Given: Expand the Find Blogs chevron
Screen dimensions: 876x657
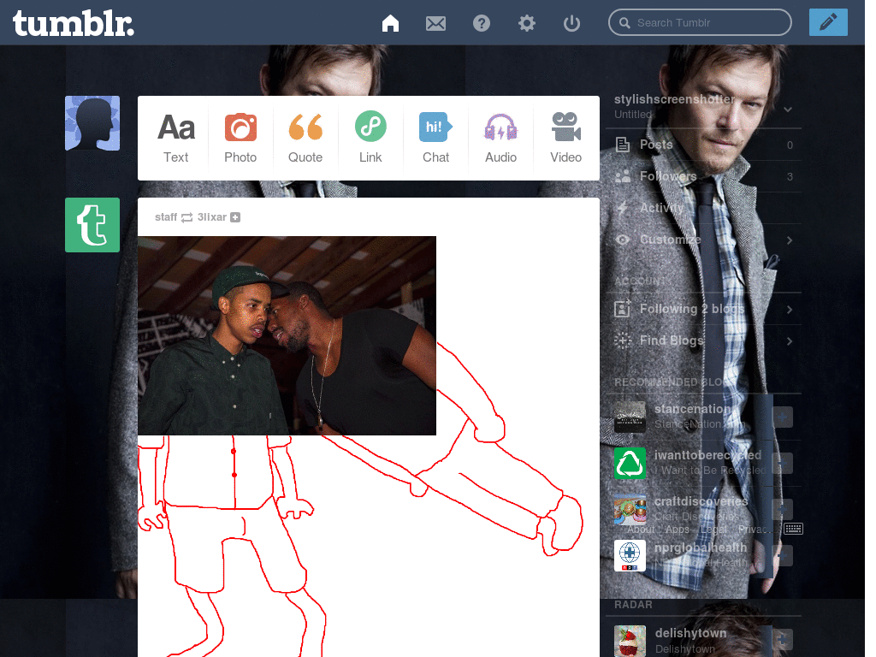Looking at the screenshot, I should 790,341.
